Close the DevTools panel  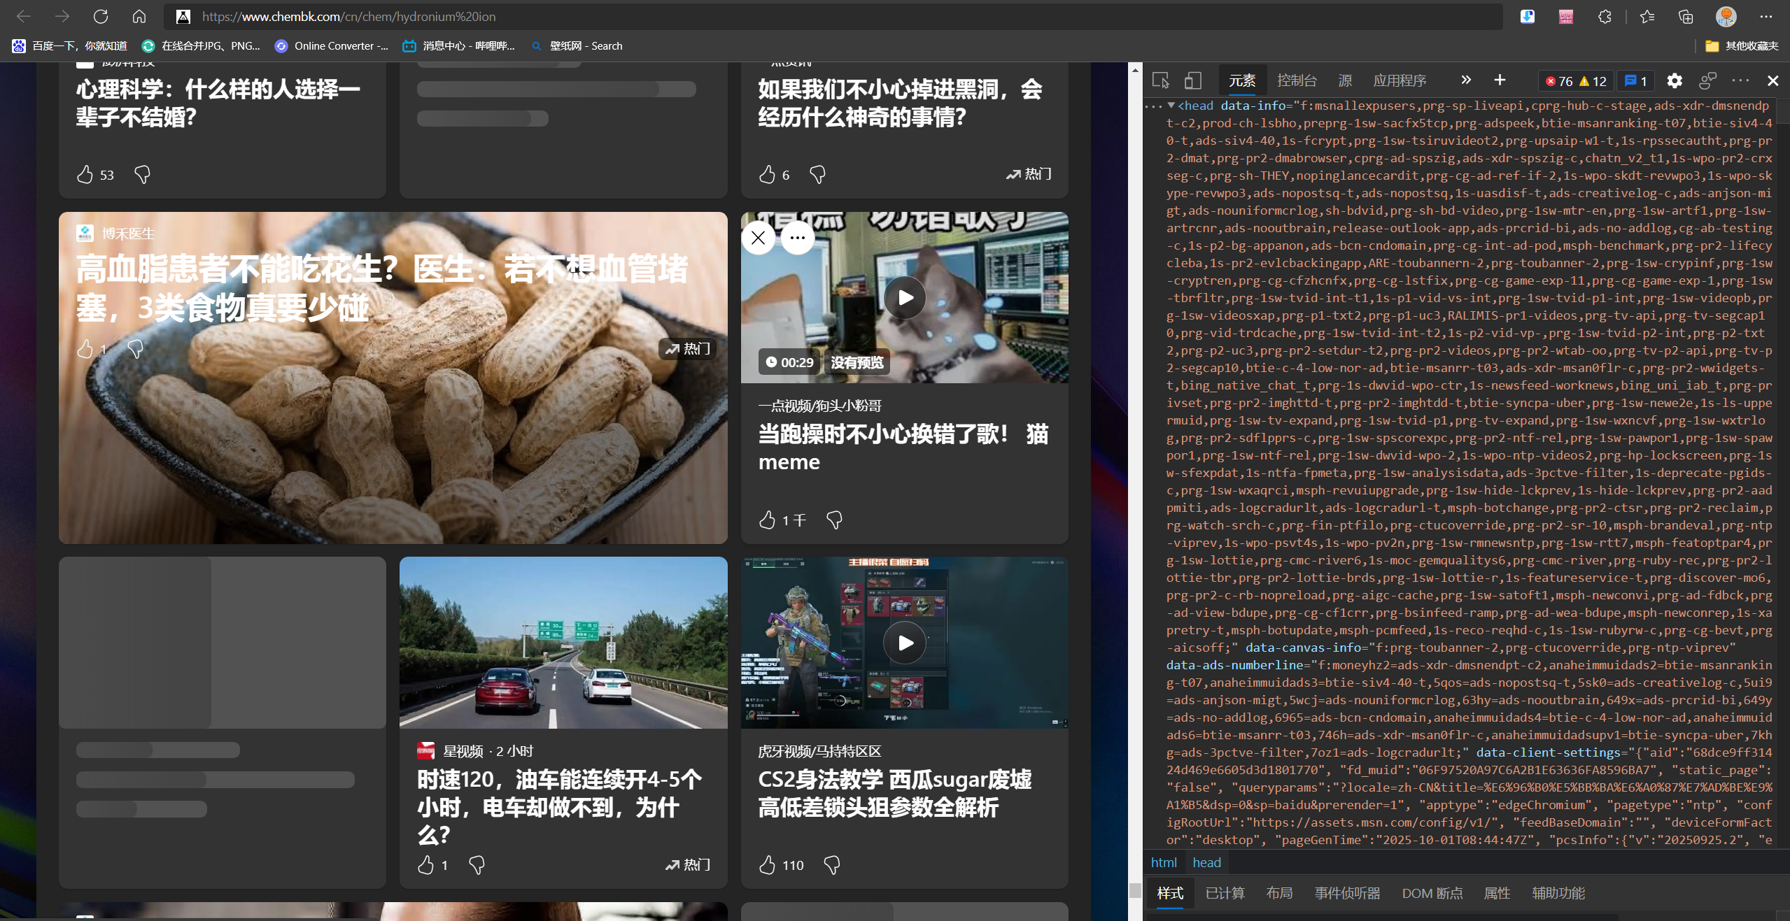pyautogui.click(x=1773, y=81)
